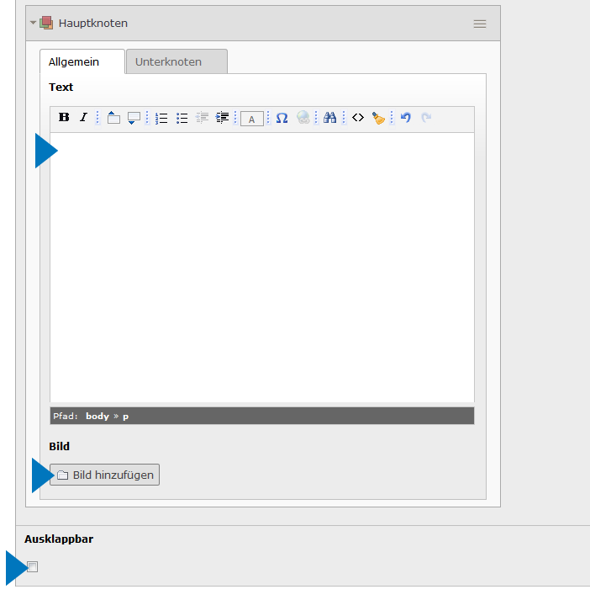Toggle bold formatting in the text editor

64,118
